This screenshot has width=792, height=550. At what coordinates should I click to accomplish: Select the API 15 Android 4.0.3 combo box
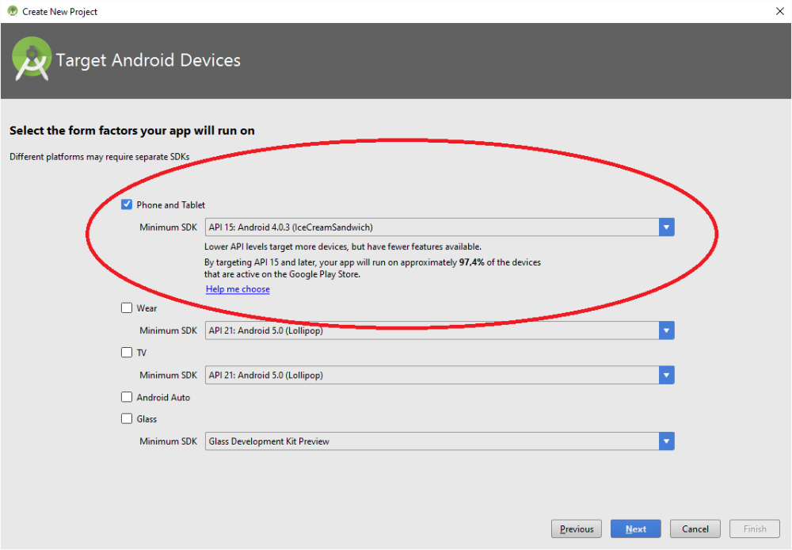point(440,227)
